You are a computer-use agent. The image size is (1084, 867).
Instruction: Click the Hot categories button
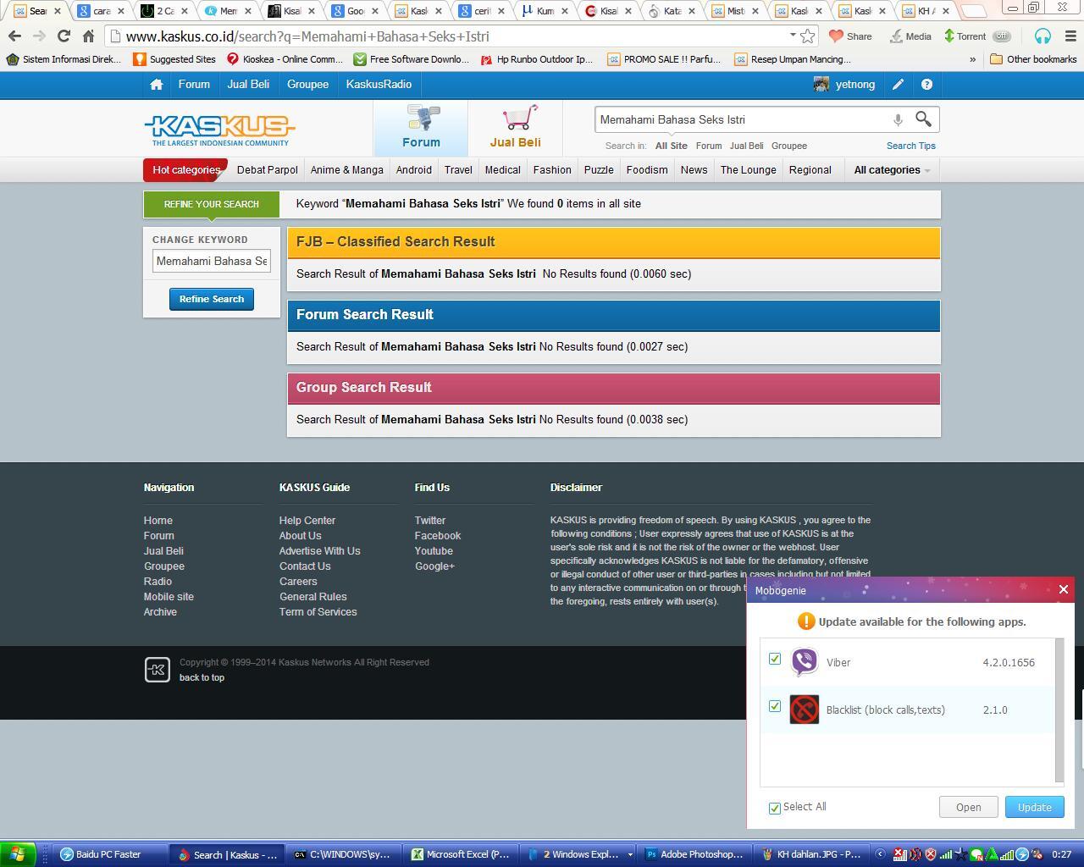[185, 170]
